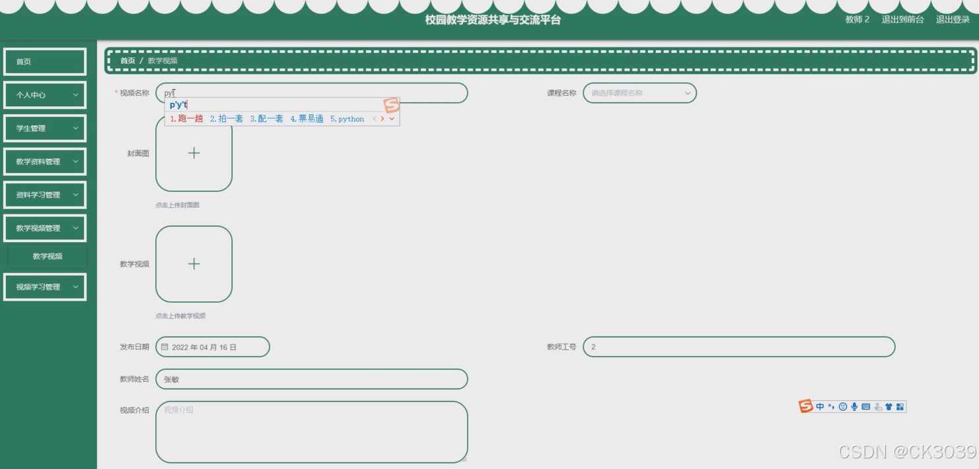Click the platform title 校园教学资源共享与交流平台

coord(493,20)
